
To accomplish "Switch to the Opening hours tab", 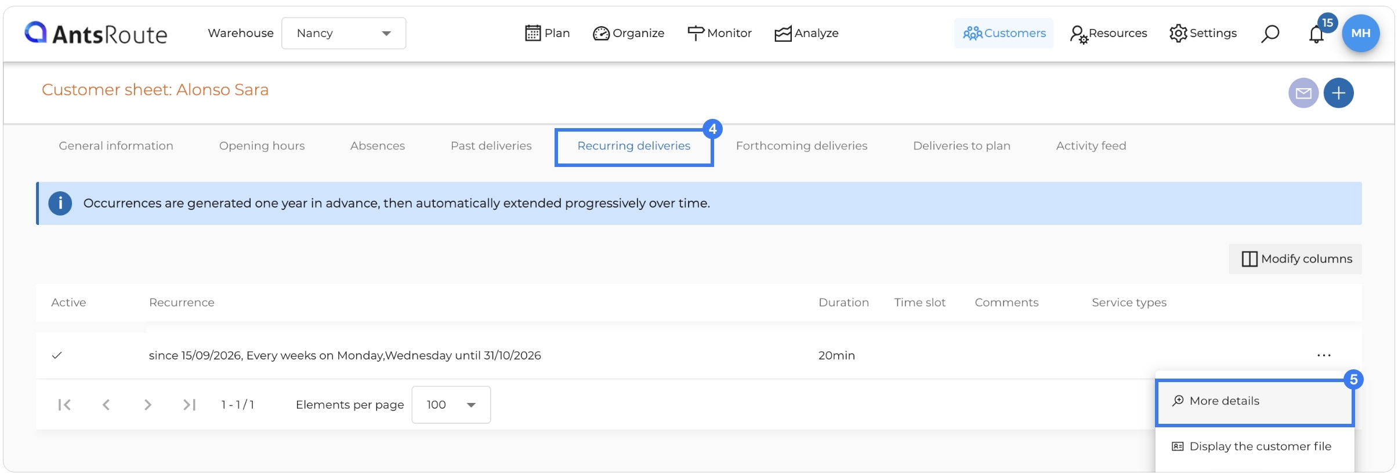I will (x=262, y=146).
